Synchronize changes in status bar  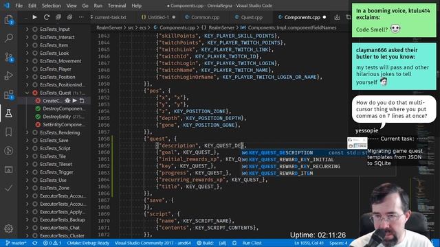point(35,243)
